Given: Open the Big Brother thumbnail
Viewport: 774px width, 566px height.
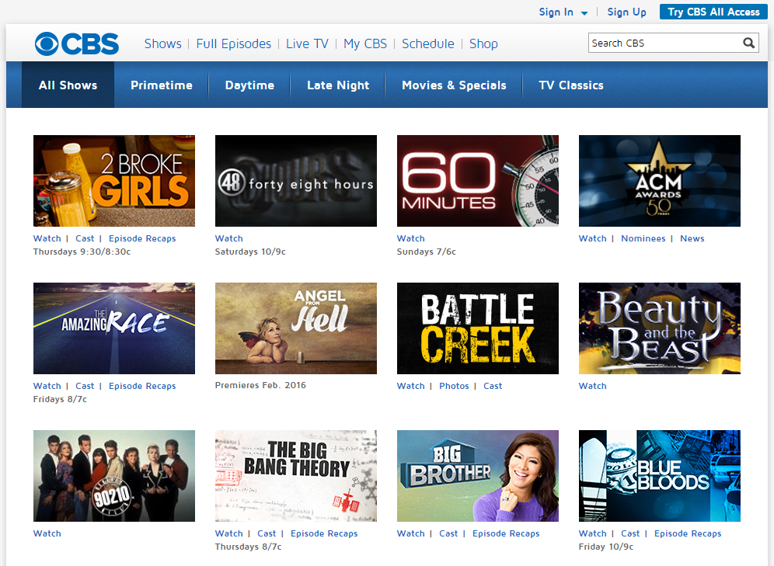Looking at the screenshot, I should (x=478, y=476).
